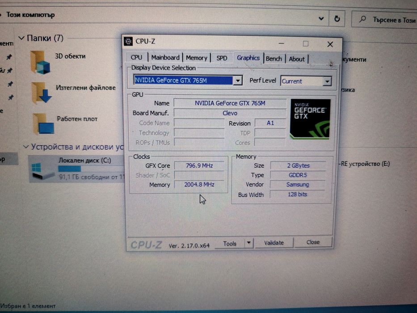Screen dimensions: 417x313
Task: Click the Локален диск (C:) label
Action: click(x=85, y=160)
